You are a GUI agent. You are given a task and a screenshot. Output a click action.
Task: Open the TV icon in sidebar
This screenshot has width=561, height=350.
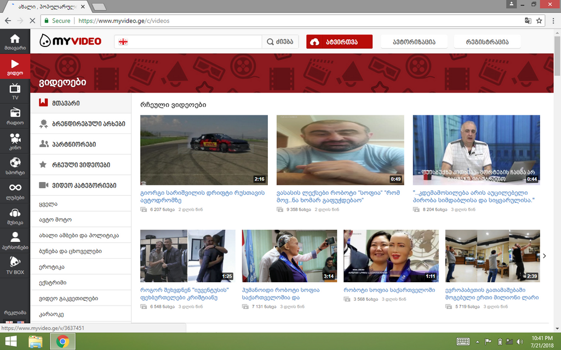pyautogui.click(x=15, y=88)
